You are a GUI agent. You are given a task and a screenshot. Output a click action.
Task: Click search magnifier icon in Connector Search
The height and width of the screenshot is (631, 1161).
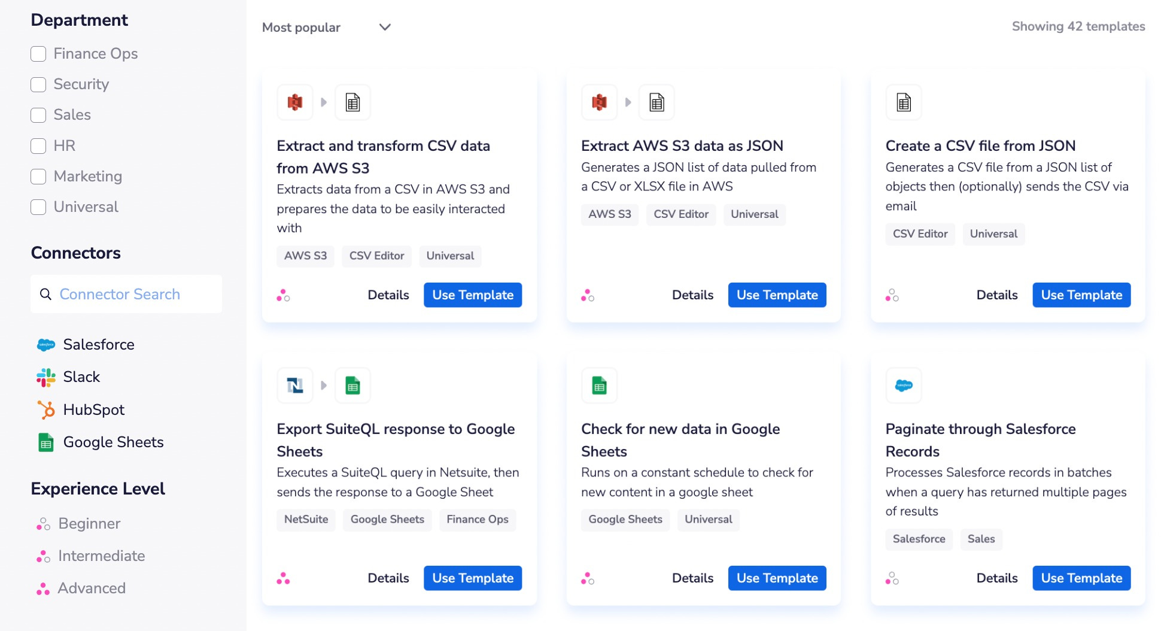[x=45, y=294]
